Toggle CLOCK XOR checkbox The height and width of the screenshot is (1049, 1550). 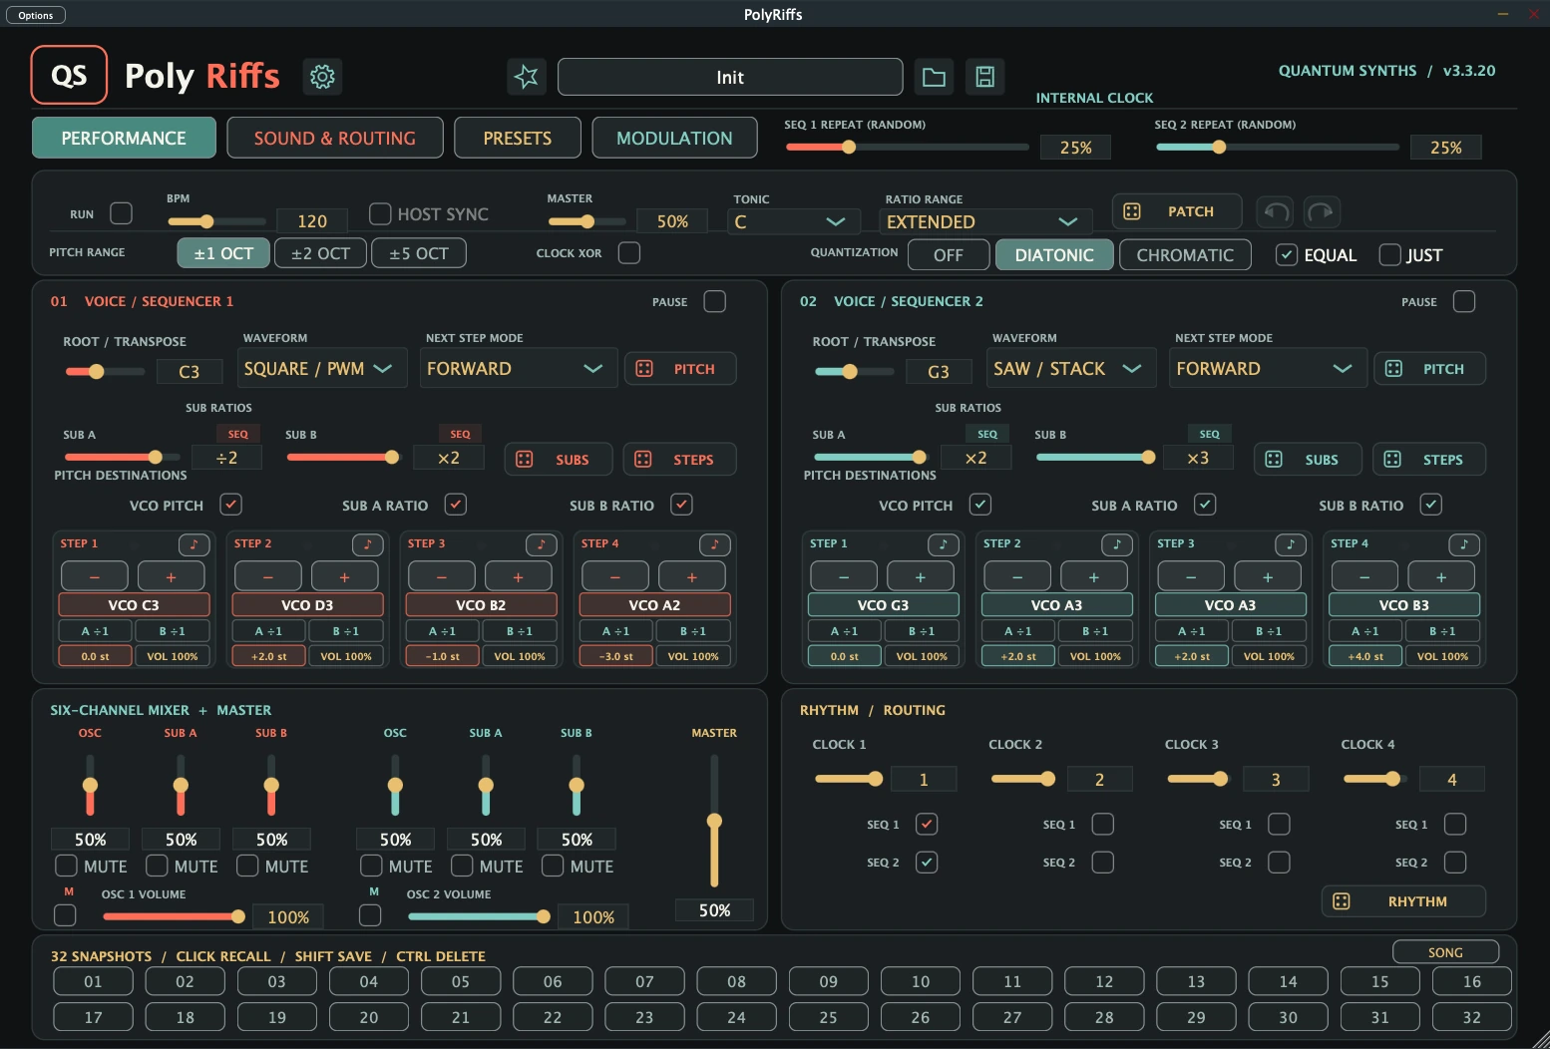click(x=628, y=253)
